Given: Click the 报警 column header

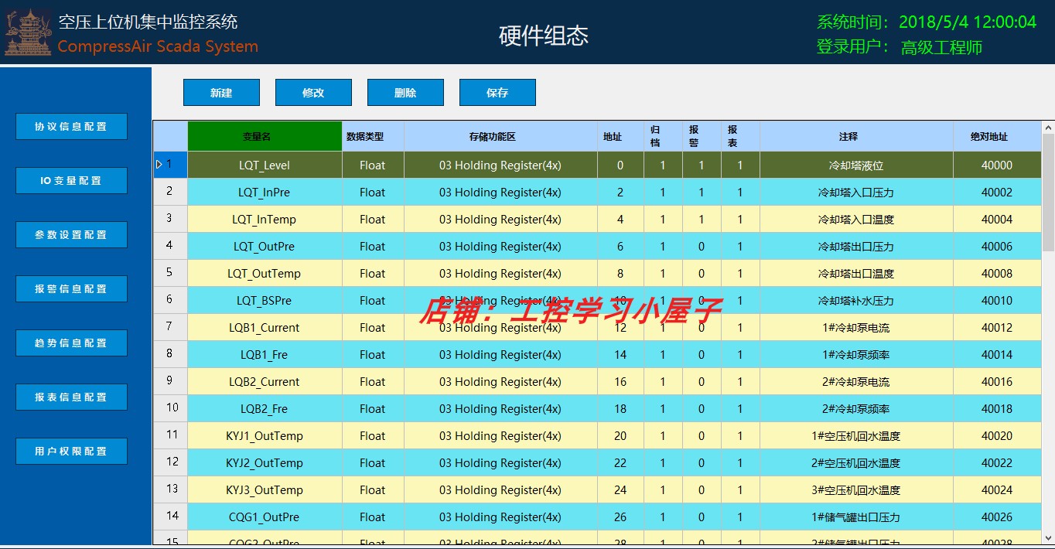Looking at the screenshot, I should (x=702, y=136).
